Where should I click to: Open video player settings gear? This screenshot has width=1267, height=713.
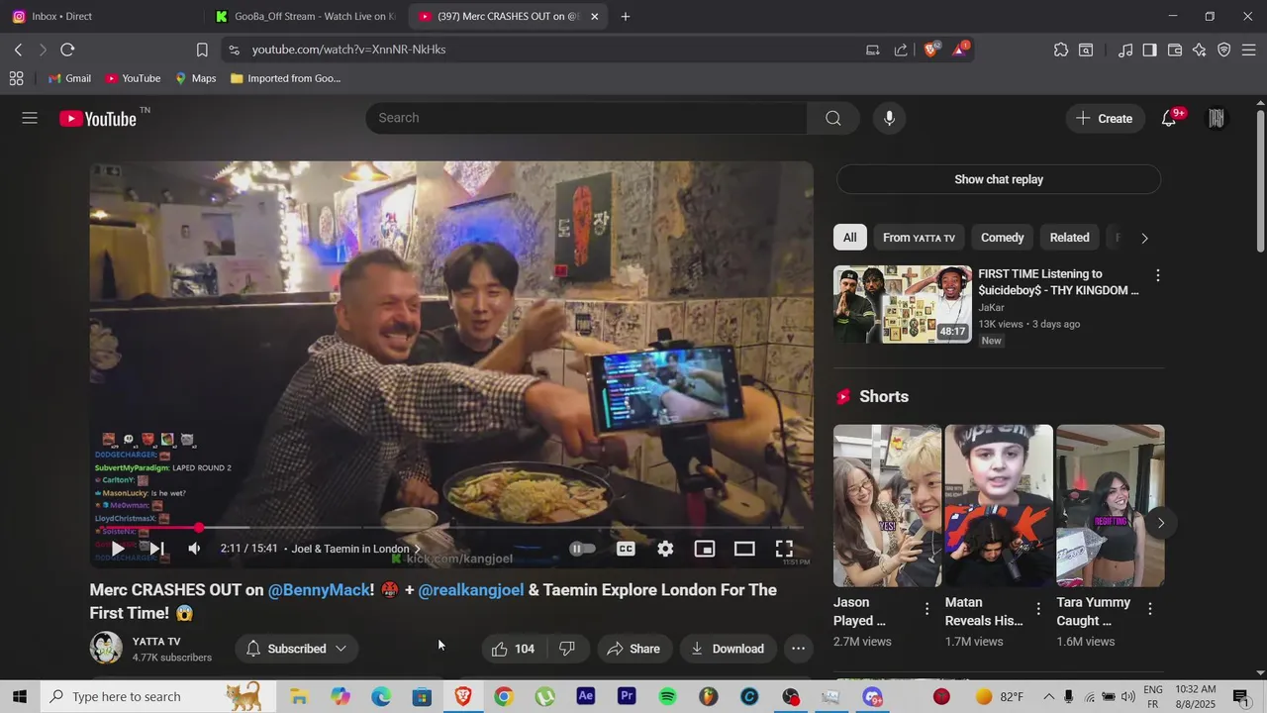point(665,549)
